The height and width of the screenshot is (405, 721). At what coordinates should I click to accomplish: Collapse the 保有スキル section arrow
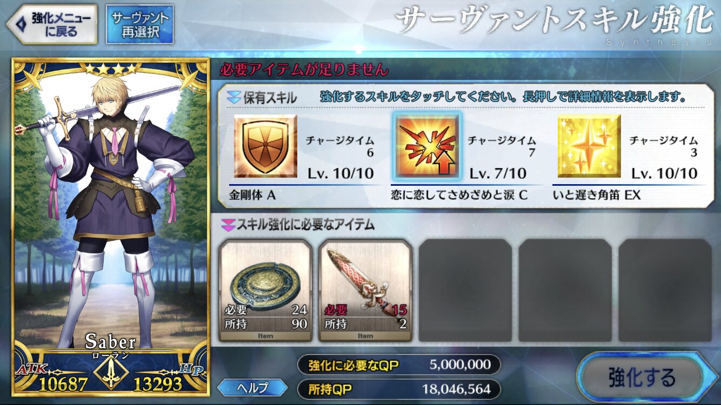(233, 98)
